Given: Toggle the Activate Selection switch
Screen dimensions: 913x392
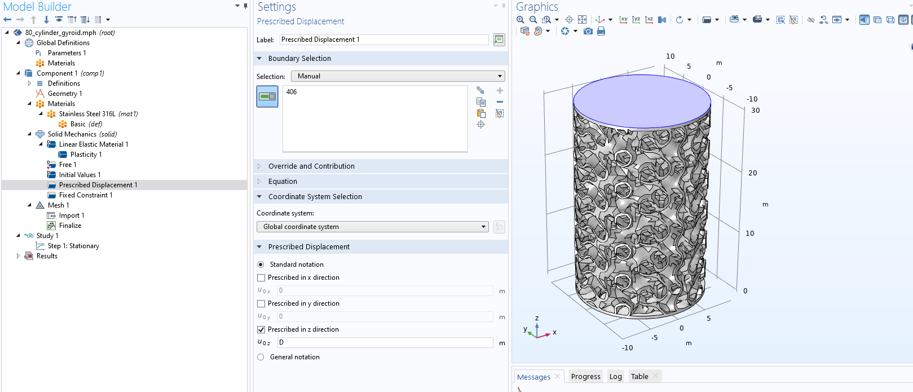Looking at the screenshot, I should (x=267, y=96).
